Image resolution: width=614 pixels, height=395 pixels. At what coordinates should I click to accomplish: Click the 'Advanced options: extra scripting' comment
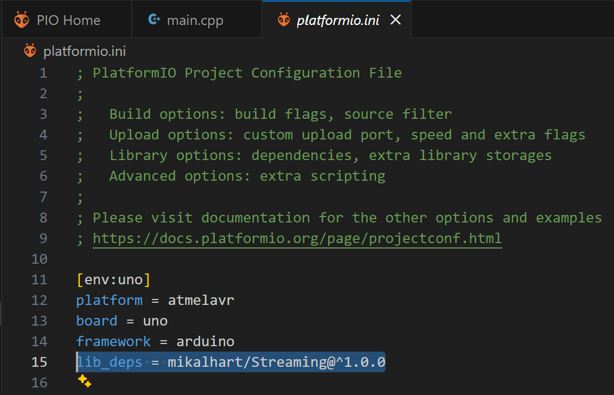coord(247,176)
